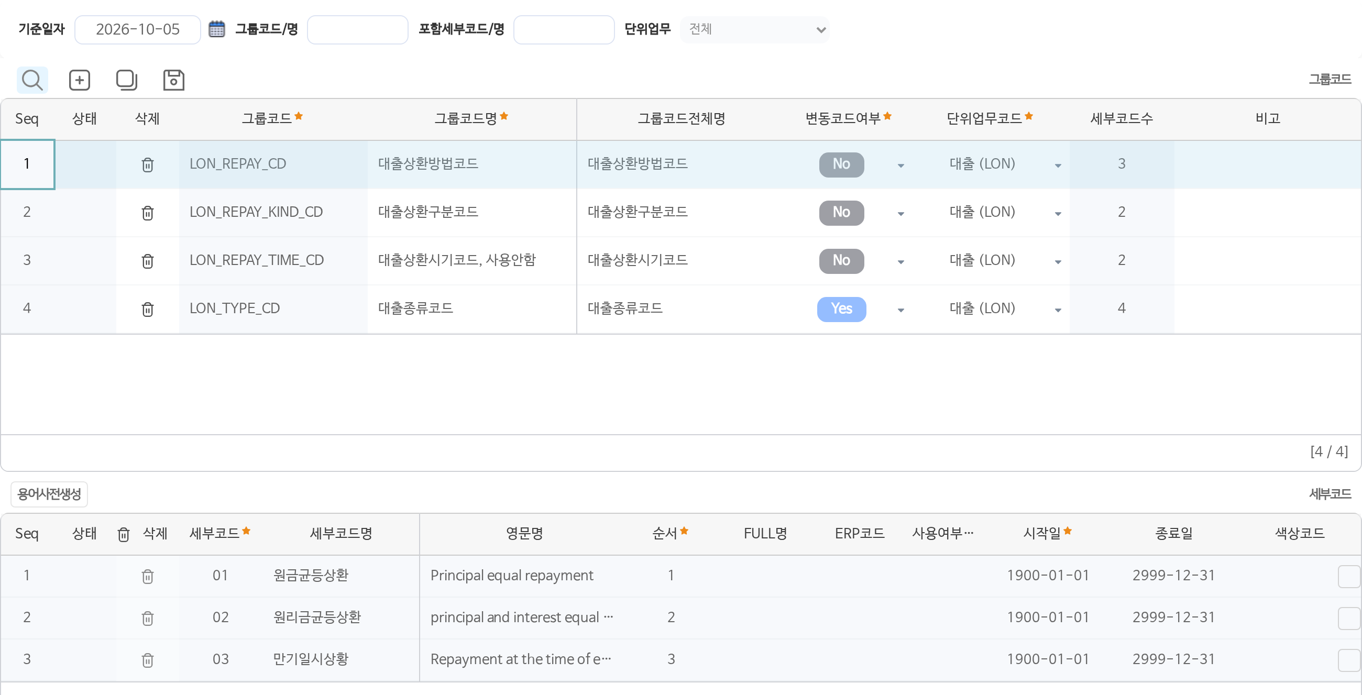The image size is (1362, 695).
Task: Sort by 시작일 column header
Action: (1047, 533)
